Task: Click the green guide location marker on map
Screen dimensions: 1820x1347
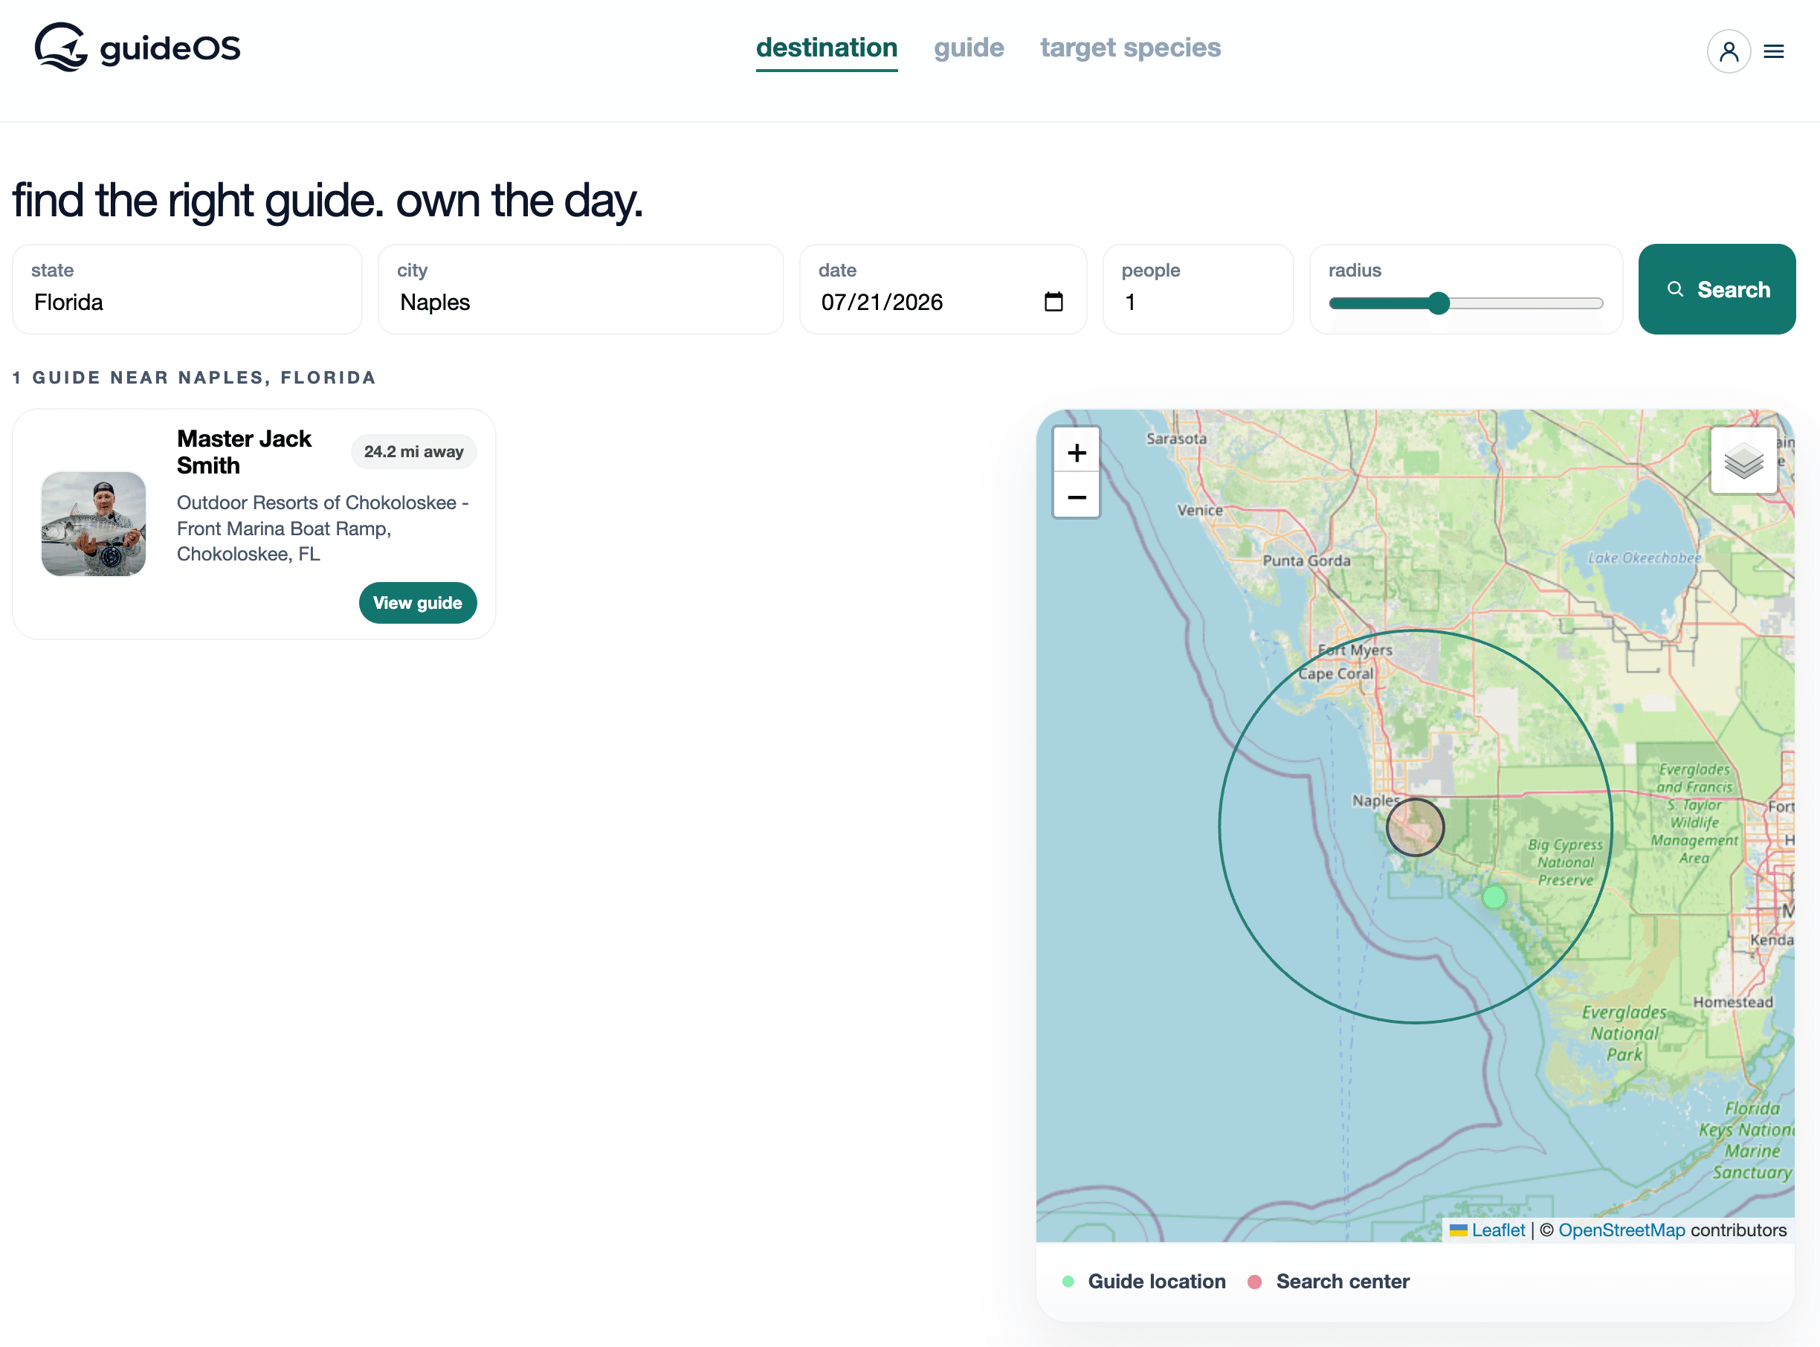Action: point(1494,898)
